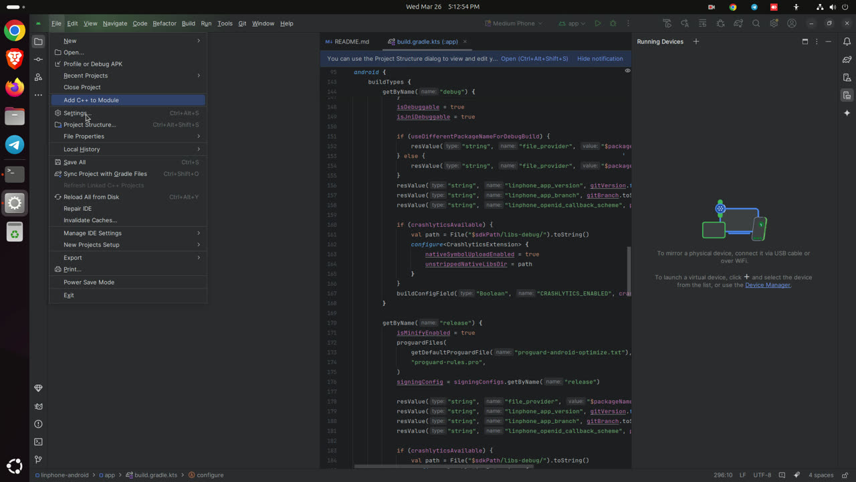The image size is (856, 482).
Task: Expand the File Properties submenu
Action: tap(128, 136)
